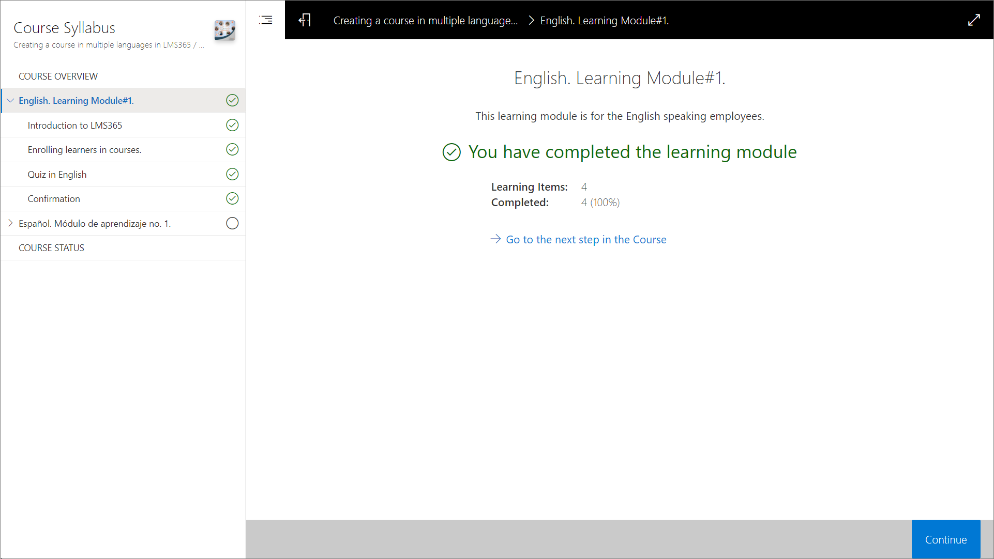
Task: Click the exit course player icon
Action: pos(305,20)
